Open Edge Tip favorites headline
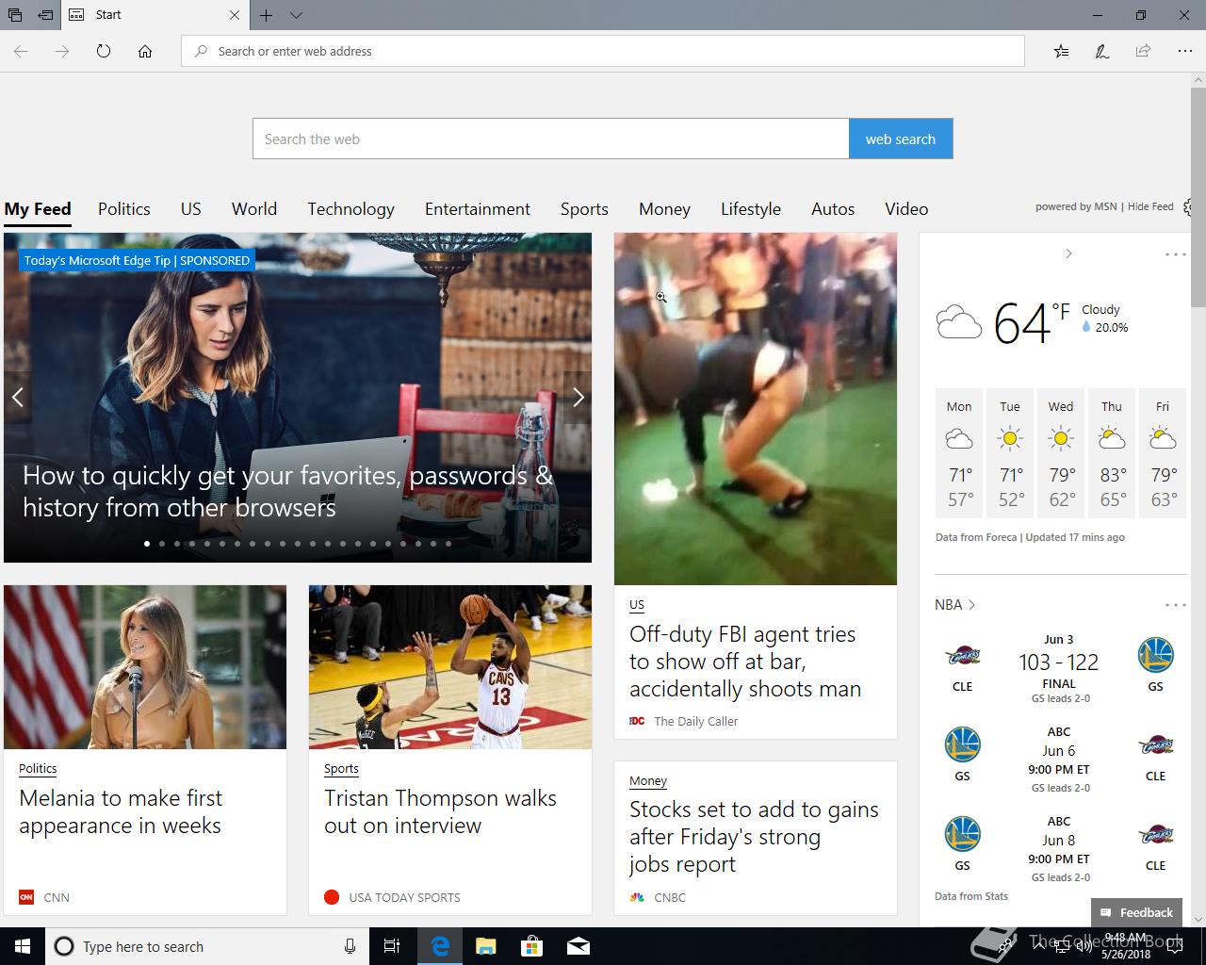This screenshot has width=1206, height=965. click(287, 491)
